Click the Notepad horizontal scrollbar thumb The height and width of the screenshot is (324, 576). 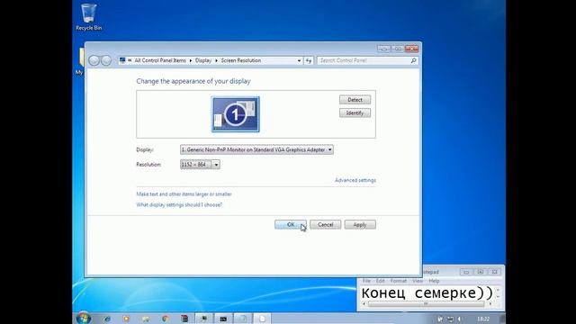(x=426, y=304)
